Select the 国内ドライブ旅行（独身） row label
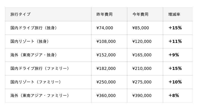 click(x=34, y=28)
